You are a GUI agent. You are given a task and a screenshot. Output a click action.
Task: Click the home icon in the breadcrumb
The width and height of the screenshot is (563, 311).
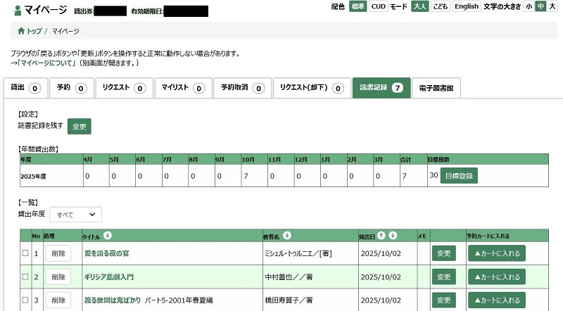pos(22,32)
